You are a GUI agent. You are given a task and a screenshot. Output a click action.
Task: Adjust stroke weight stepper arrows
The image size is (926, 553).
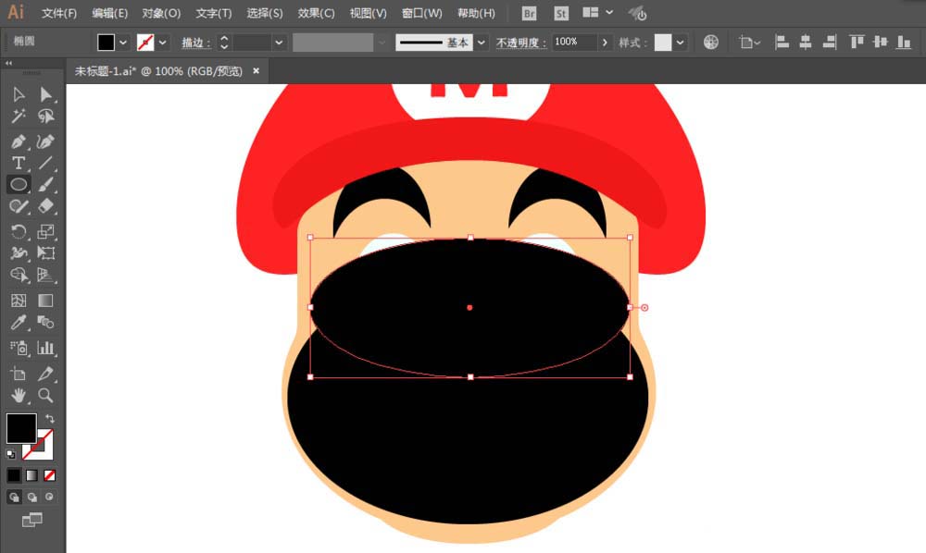pyautogui.click(x=224, y=43)
